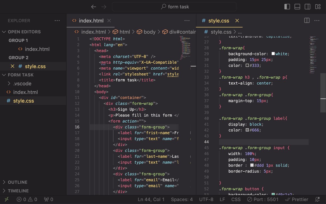326x204 pixels.
Task: Close the style.css tab
Action: click(x=237, y=21)
